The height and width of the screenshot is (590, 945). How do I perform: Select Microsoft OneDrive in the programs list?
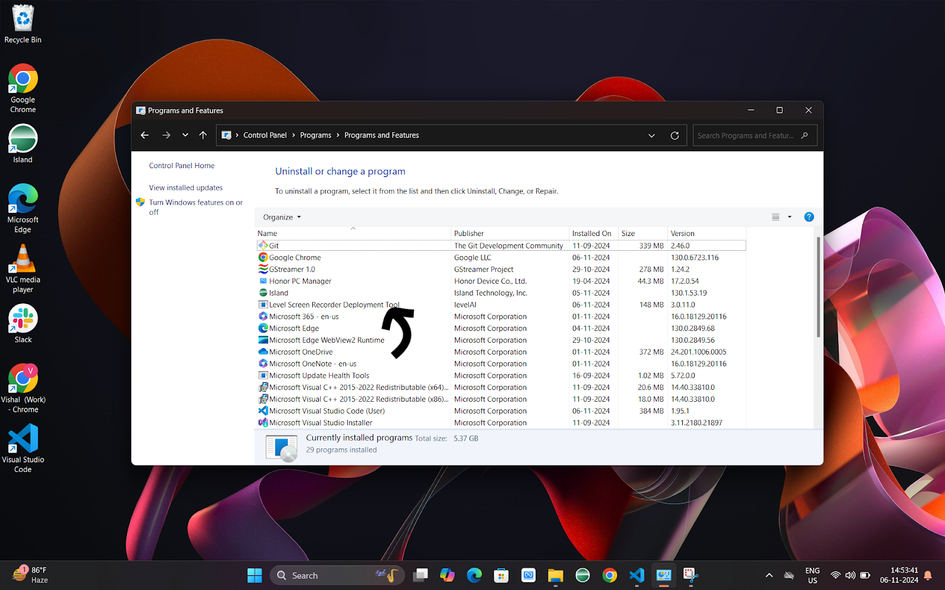point(301,352)
